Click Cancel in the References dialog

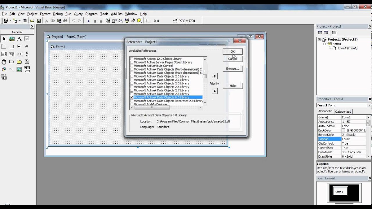[x=233, y=59]
